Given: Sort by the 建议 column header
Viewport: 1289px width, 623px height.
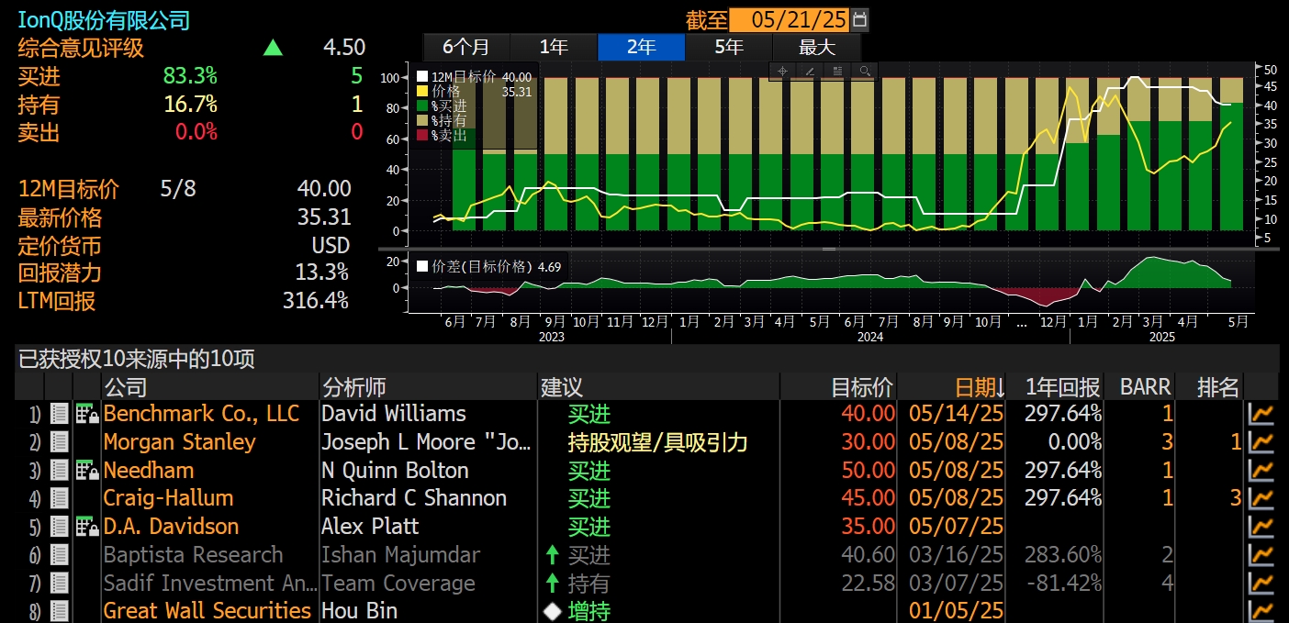Looking at the screenshot, I should click(562, 387).
